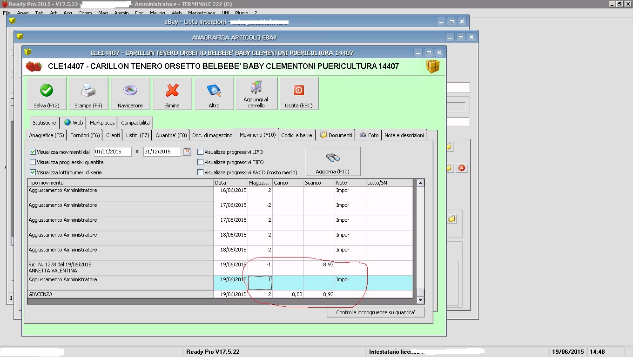The image size is (633, 357).
Task: Switch to the Anagrafica (F5) tab
Action: pyautogui.click(x=46, y=135)
